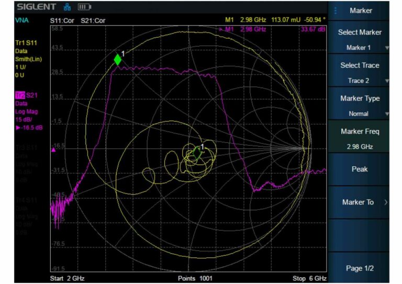Click the 13.5 Y-axis label

click(x=57, y=97)
